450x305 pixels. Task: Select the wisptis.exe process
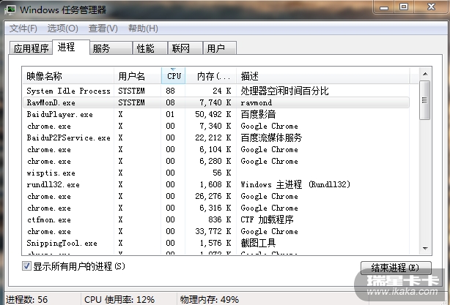coord(215,173)
